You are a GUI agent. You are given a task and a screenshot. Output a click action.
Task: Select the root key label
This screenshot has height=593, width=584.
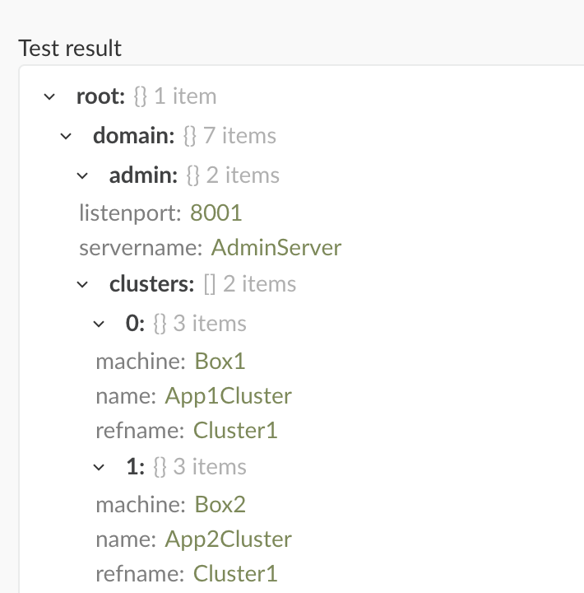tap(100, 96)
